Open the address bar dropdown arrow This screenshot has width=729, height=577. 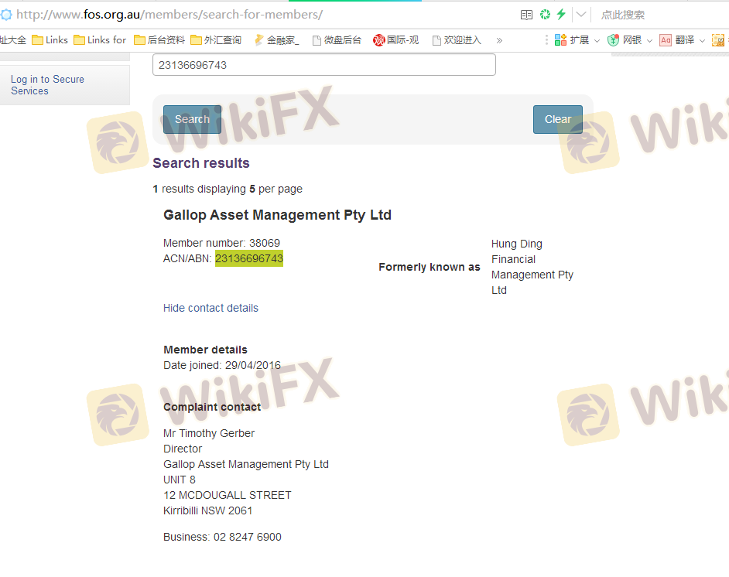click(x=580, y=15)
